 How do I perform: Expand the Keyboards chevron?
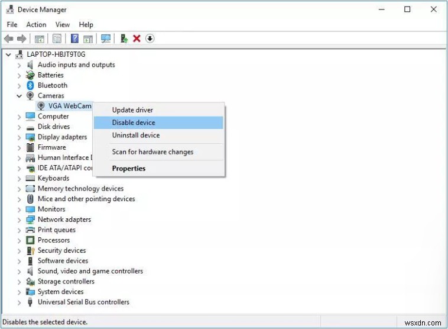[x=19, y=179]
